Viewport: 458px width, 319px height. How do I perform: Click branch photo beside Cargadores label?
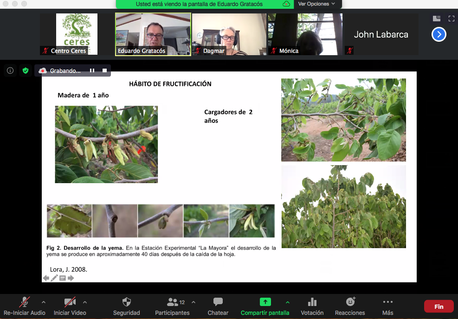(343, 120)
